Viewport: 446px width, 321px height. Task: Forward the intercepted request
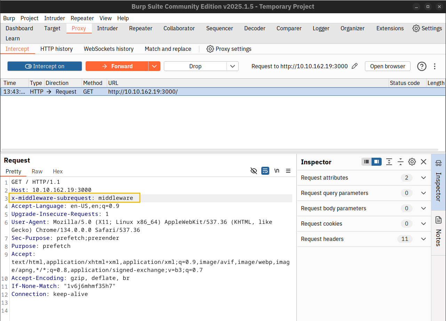click(x=117, y=66)
